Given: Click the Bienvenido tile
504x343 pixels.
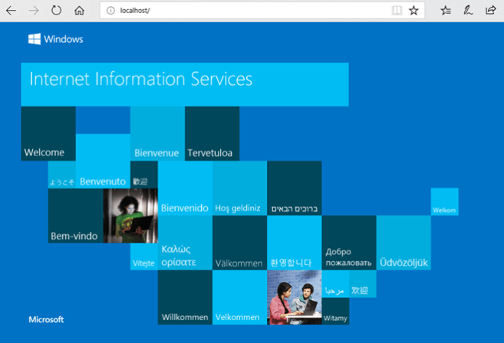Looking at the screenshot, I should click(x=185, y=188).
